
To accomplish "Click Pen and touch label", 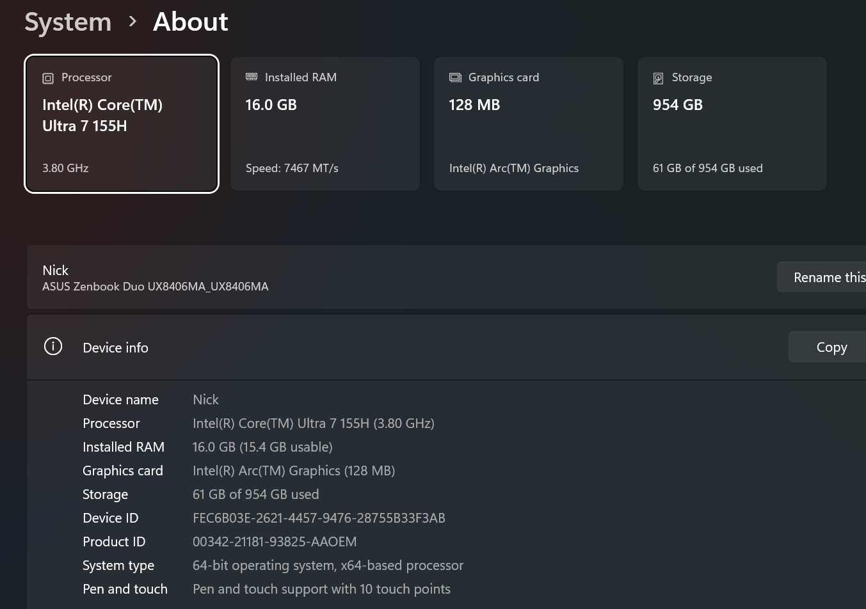I will [x=125, y=589].
